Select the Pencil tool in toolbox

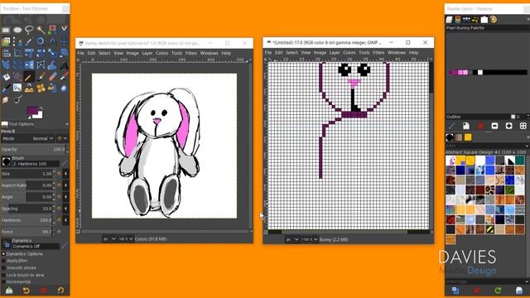click(29, 77)
